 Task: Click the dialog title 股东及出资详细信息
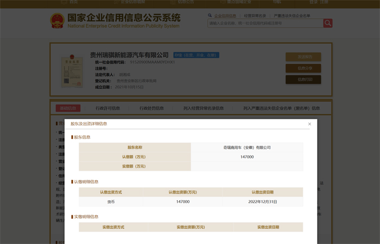88,124
